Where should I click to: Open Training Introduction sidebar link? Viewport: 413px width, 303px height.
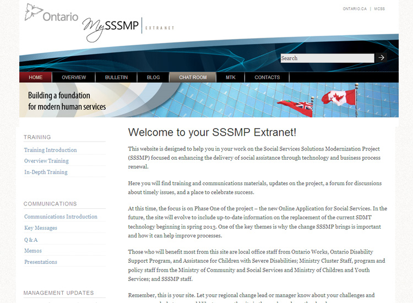[x=50, y=150]
